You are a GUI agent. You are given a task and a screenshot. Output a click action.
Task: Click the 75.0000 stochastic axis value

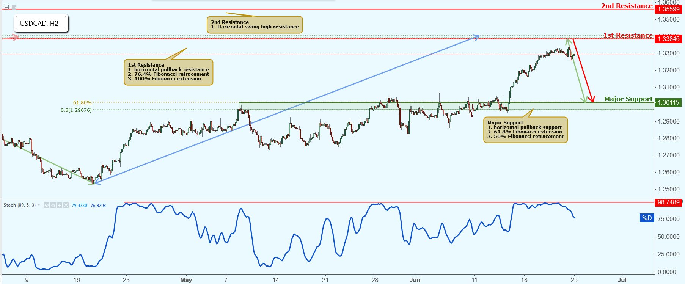[x=669, y=219]
